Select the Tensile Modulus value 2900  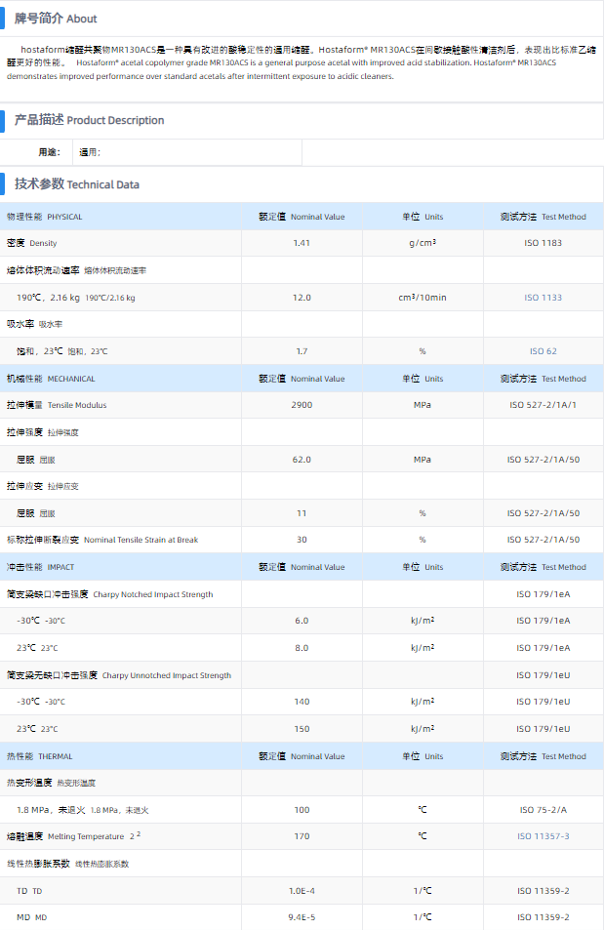302,405
